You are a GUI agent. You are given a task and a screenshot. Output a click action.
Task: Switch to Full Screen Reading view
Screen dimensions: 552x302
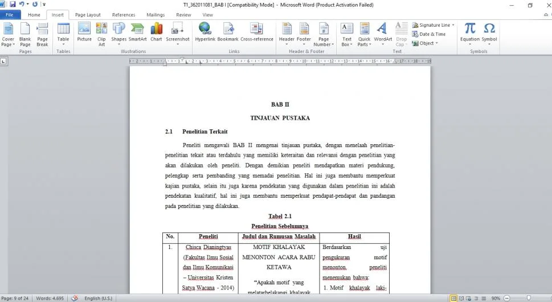click(461, 298)
